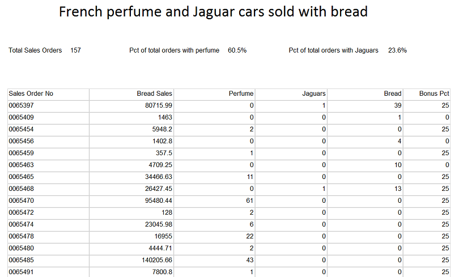Click the Sales Order No column header
Image resolution: width=459 pixels, height=277 pixels.
click(x=31, y=93)
